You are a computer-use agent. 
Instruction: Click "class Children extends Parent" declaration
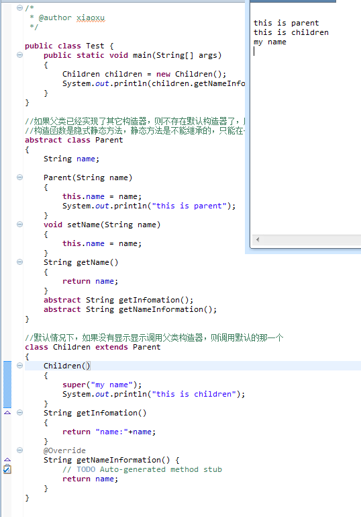coord(93,347)
